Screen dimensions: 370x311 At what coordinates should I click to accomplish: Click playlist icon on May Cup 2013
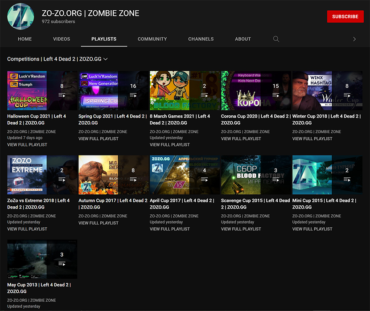click(62, 264)
